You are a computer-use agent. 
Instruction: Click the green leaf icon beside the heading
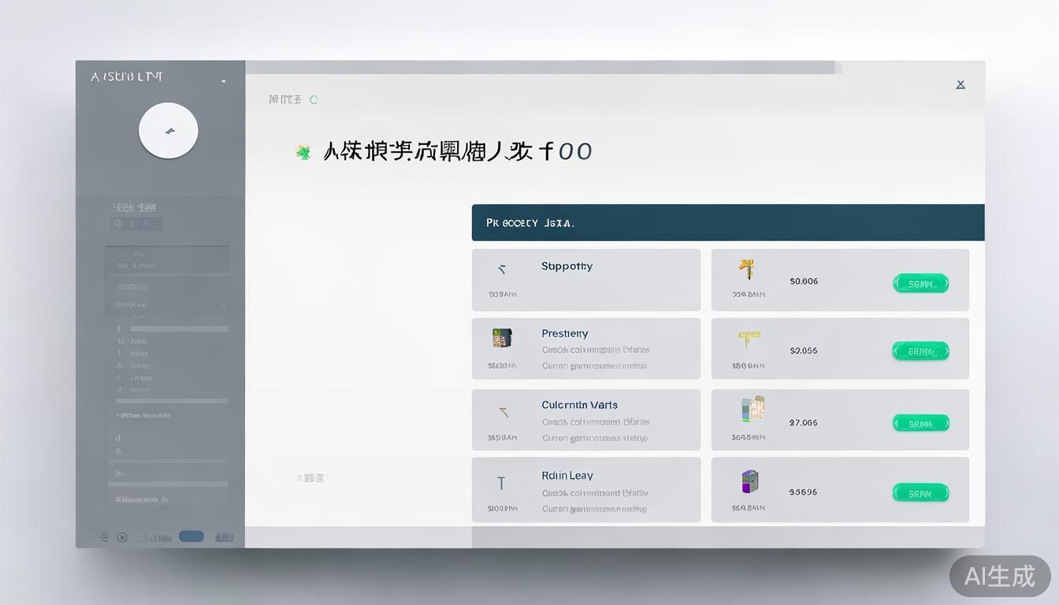(x=303, y=151)
